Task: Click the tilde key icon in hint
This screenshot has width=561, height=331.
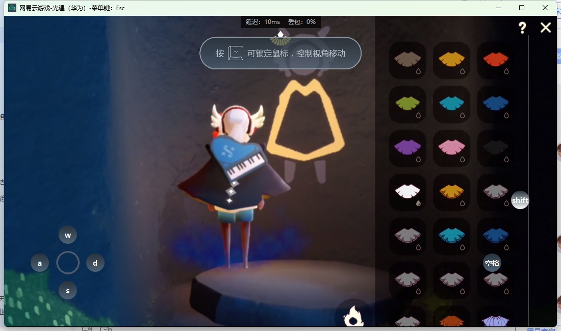Action: coord(236,54)
